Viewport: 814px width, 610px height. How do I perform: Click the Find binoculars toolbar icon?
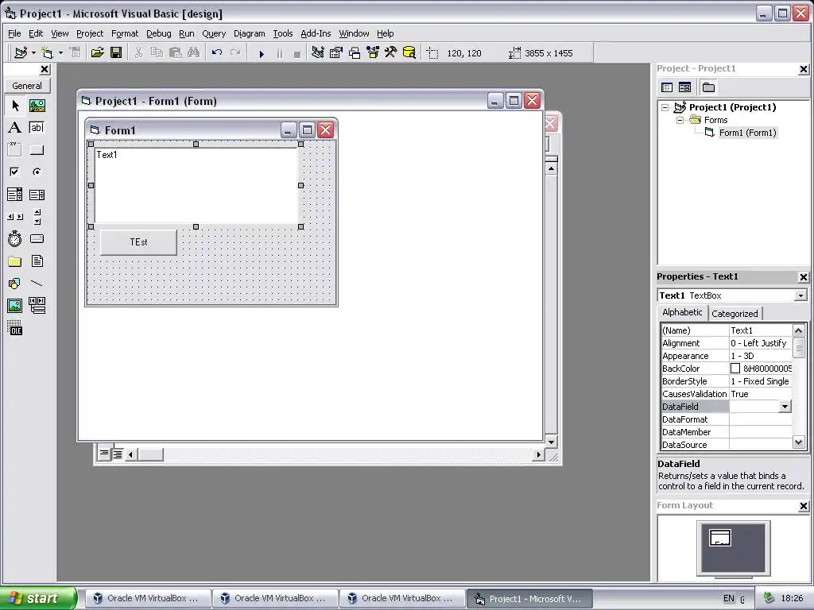pos(193,53)
